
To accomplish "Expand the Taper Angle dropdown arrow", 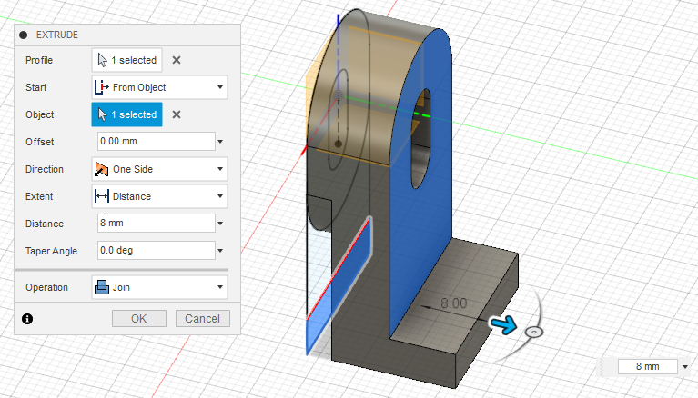I will point(220,251).
